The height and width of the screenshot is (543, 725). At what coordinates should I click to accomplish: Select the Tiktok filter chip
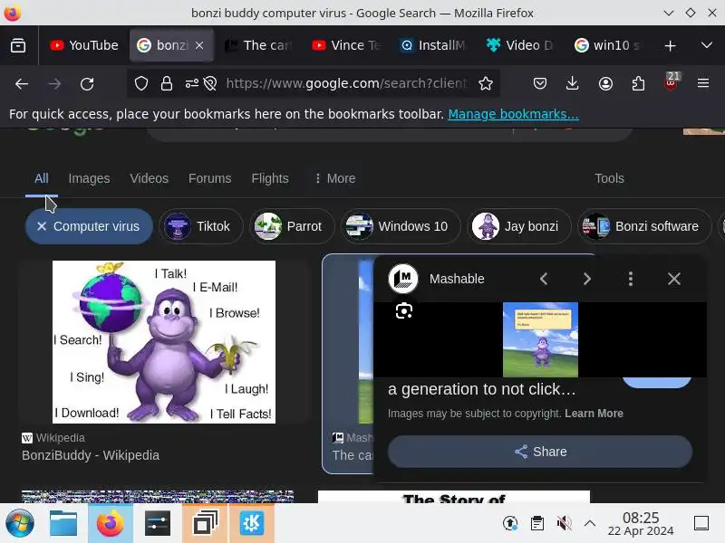pyautogui.click(x=201, y=226)
